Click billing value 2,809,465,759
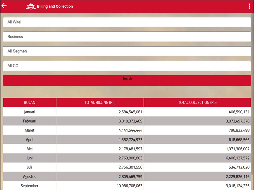Image resolution: width=254 pixels, height=190 pixels. tap(130, 177)
